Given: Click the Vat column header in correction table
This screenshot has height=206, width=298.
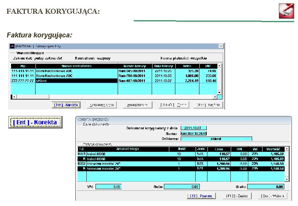Looking at the screenshot, I should click(x=255, y=149).
